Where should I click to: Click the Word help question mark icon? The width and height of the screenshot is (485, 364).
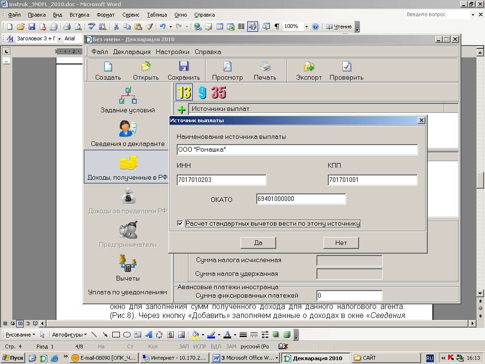(x=315, y=27)
